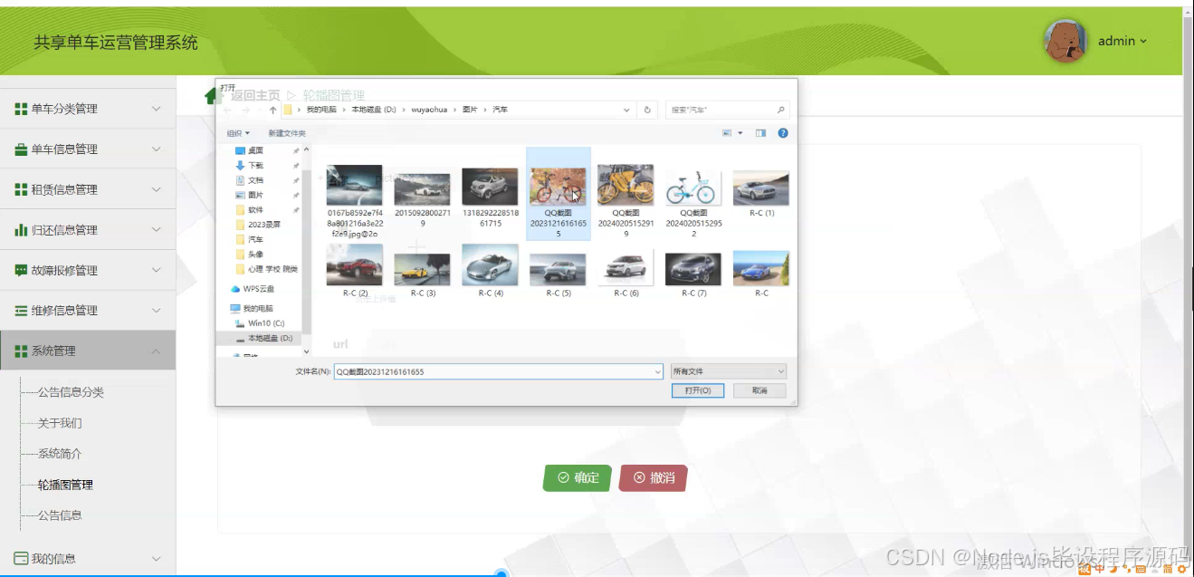Open 关于我们 submenu item

tap(60, 423)
